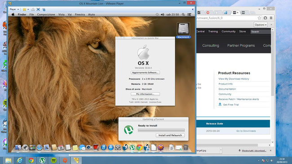Open System Preferences gear in dock
The image size is (292, 164).
(x=118, y=147)
